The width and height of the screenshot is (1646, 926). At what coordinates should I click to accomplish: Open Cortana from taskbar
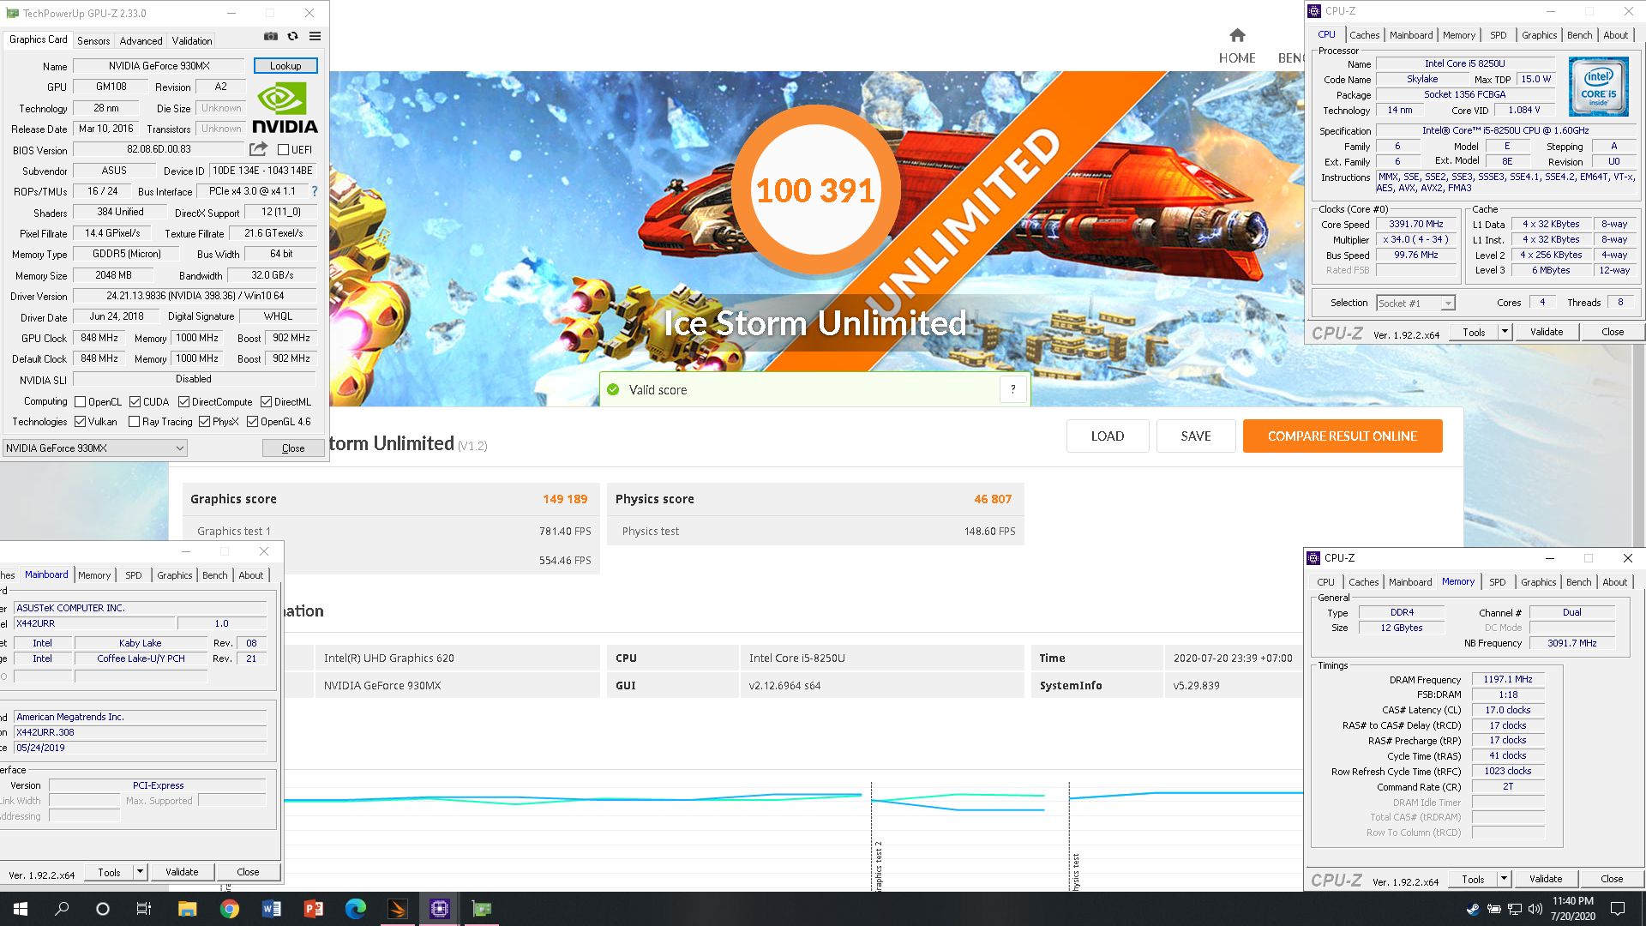(x=103, y=909)
